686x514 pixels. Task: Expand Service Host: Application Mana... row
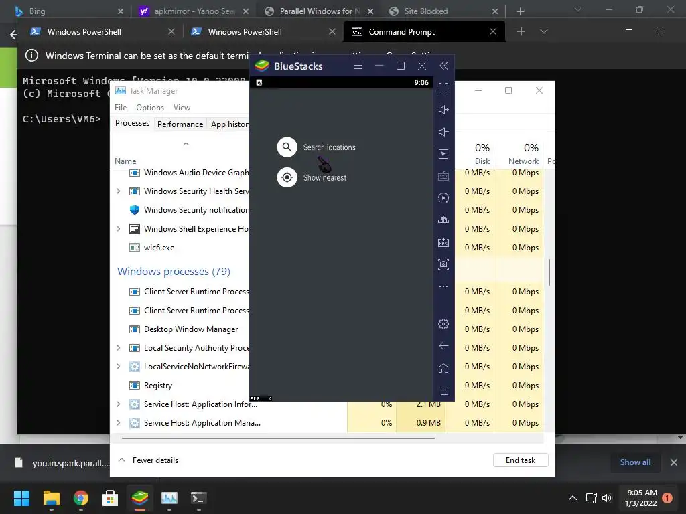[x=118, y=423]
